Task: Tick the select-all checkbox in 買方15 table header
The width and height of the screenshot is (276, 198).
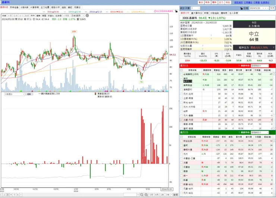Action: coord(181,70)
